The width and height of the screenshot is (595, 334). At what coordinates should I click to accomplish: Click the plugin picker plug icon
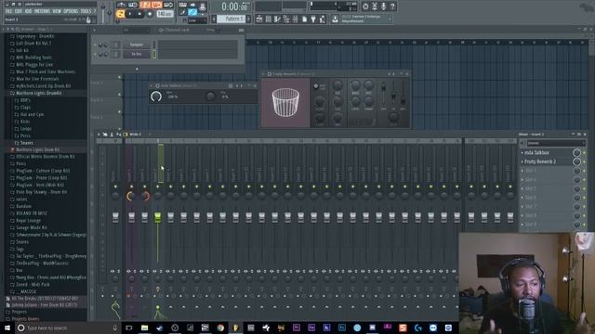click(313, 19)
